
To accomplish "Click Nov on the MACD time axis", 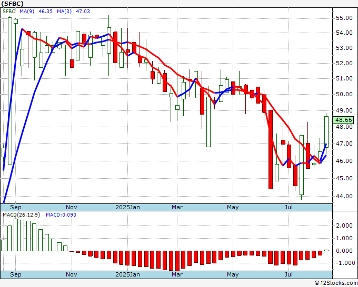I will click(x=72, y=274).
